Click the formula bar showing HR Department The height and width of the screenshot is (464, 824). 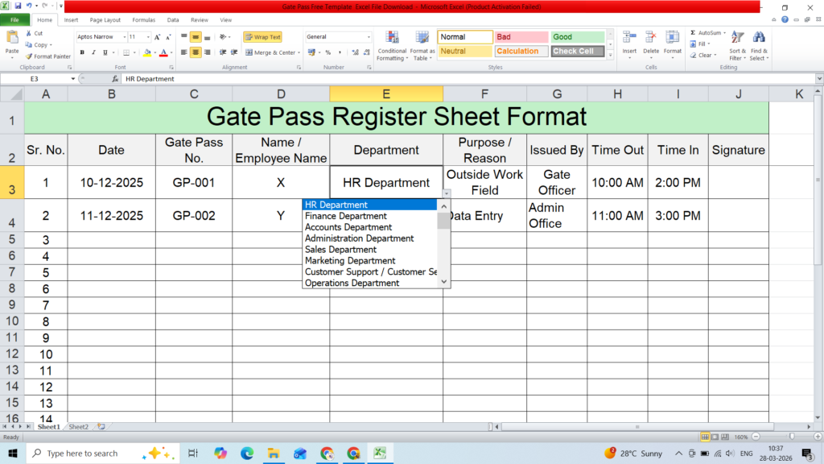(468, 79)
